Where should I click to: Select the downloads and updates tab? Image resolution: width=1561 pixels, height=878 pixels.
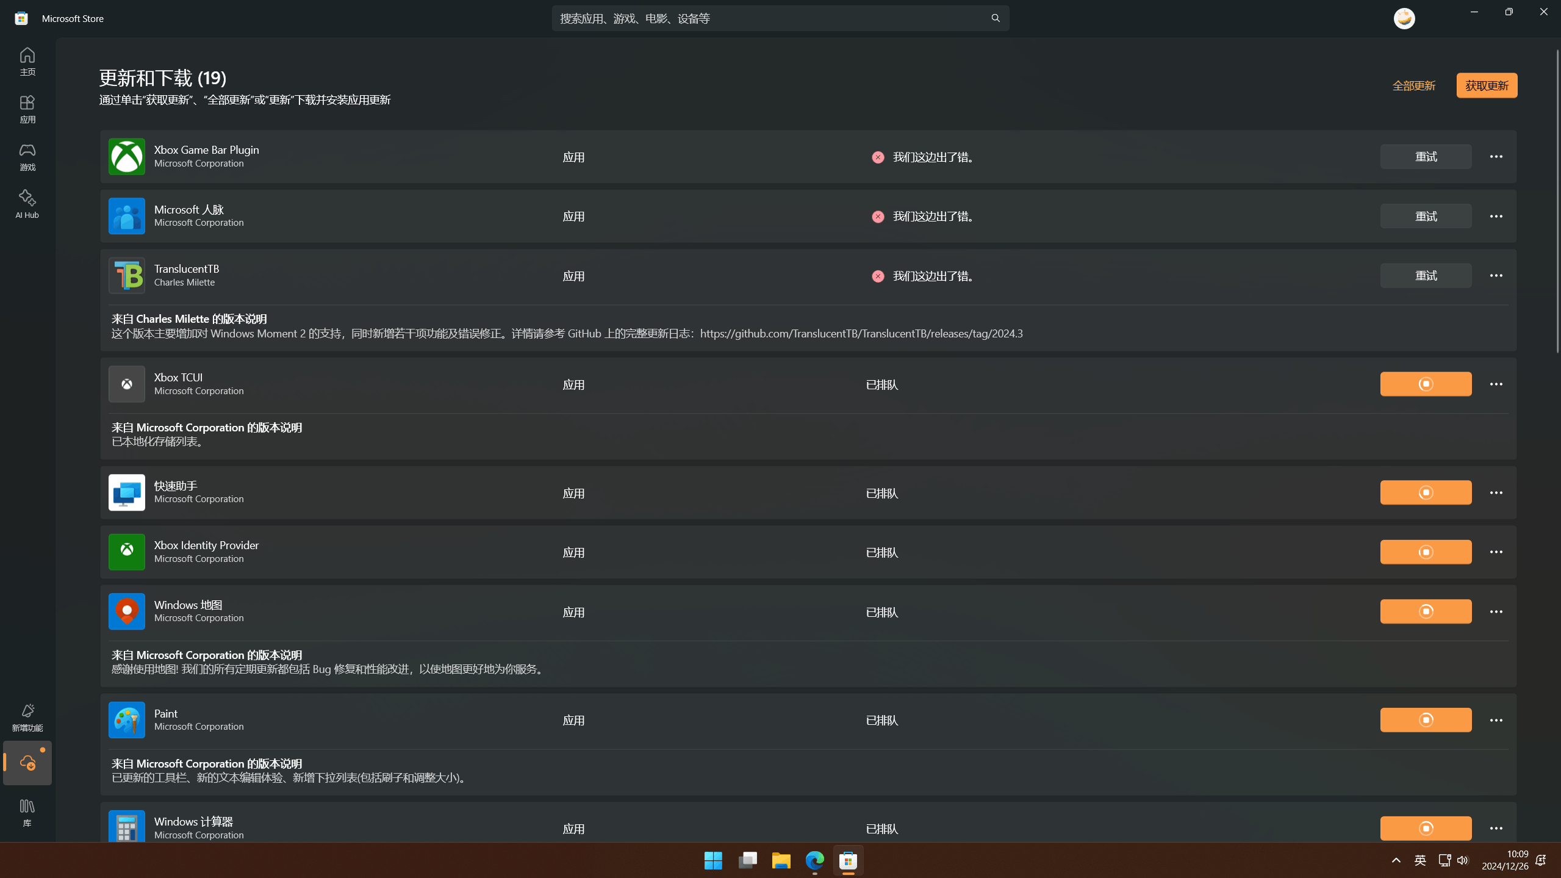pos(27,763)
